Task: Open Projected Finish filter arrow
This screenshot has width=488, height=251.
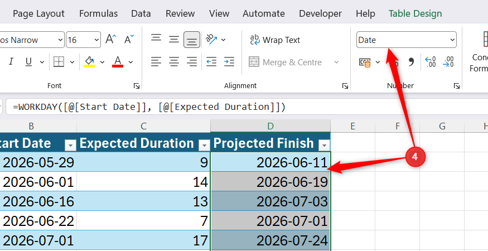Action: pos(324,145)
